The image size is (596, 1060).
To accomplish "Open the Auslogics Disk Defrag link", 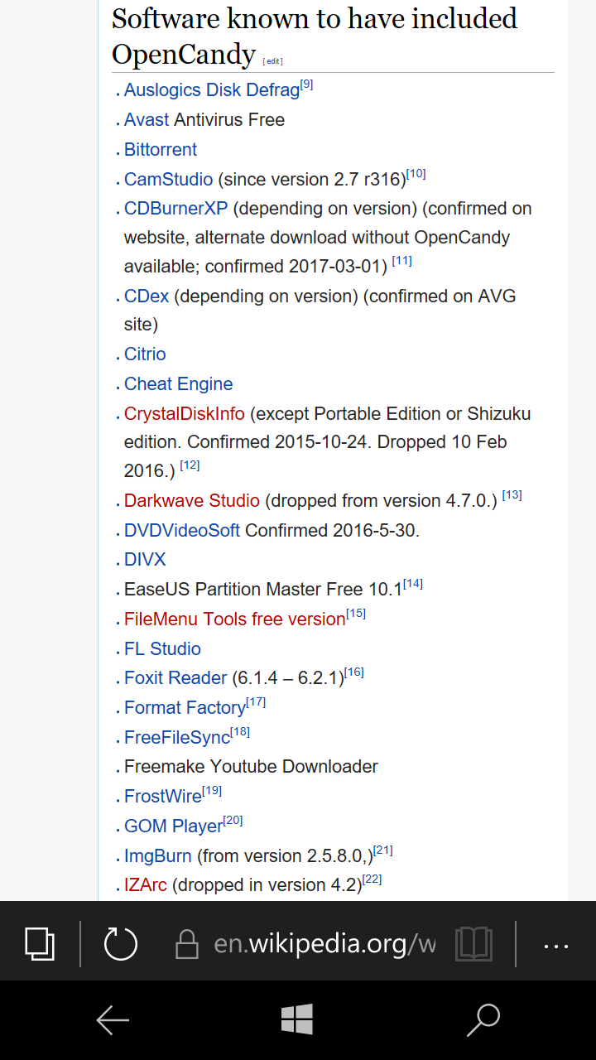I will pyautogui.click(x=211, y=90).
